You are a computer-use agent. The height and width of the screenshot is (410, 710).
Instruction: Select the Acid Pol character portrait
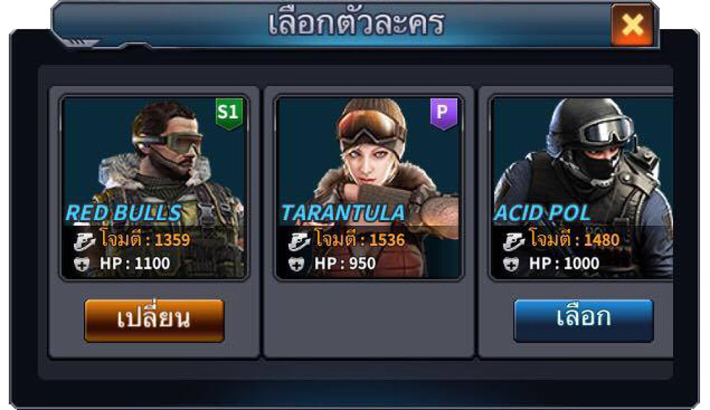point(581,188)
